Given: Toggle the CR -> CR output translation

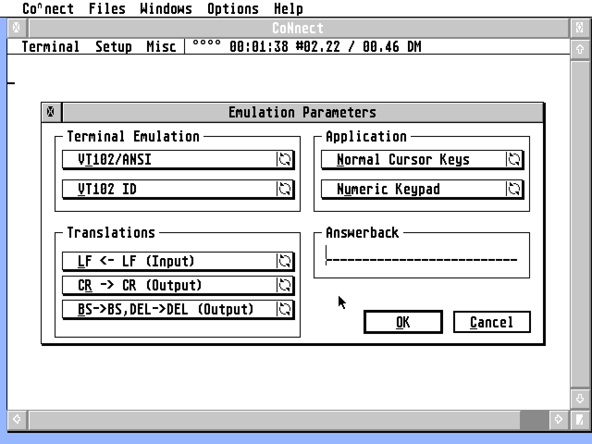Looking at the screenshot, I should point(176,285).
